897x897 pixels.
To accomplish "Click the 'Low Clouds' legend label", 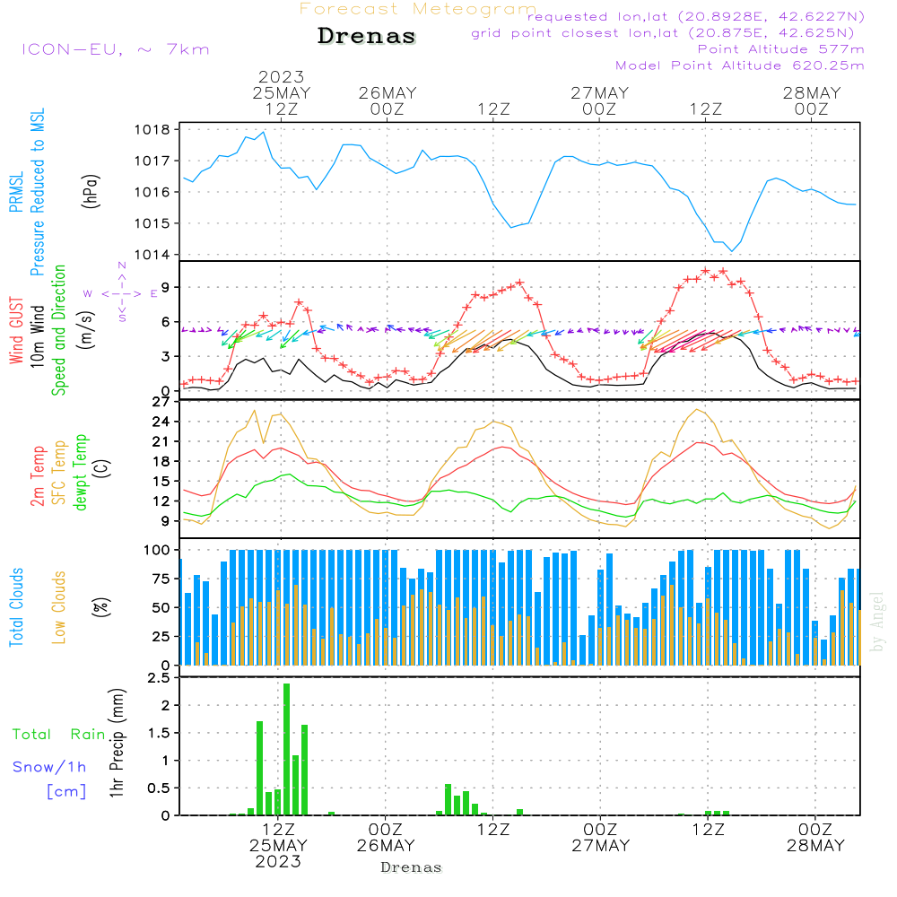I will (x=58, y=607).
